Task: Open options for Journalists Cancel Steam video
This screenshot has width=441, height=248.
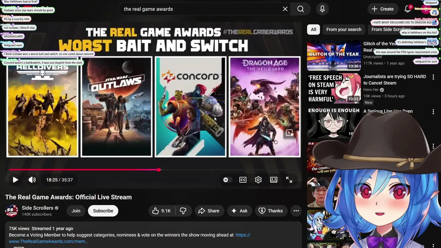Action: 433,77
